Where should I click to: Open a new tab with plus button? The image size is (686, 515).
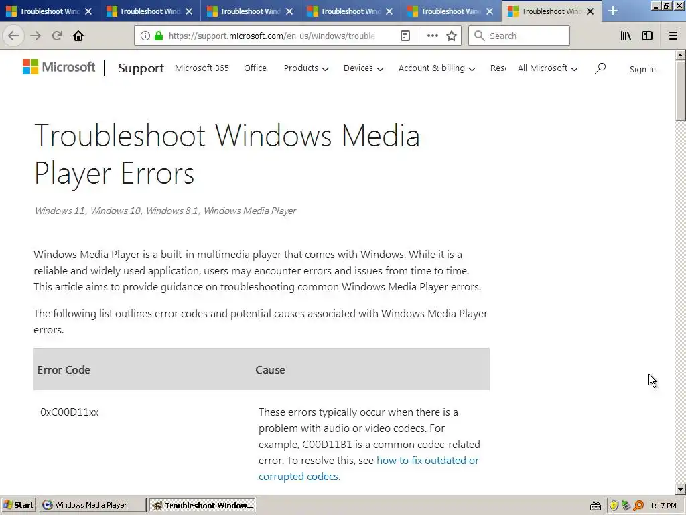[x=613, y=11]
